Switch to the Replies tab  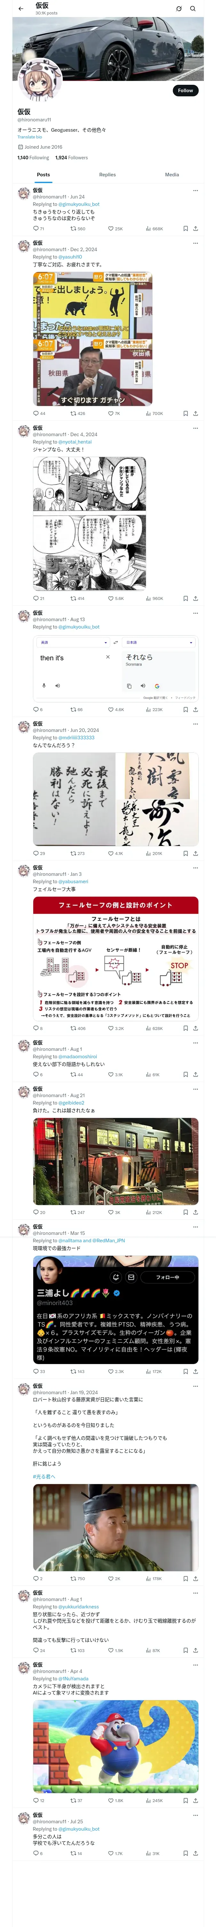107,174
